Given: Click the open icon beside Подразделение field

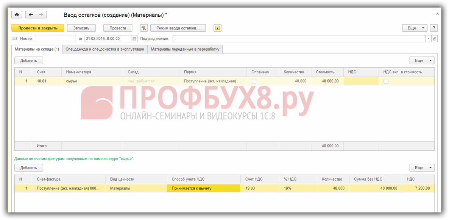Looking at the screenshot, I should (434, 39).
